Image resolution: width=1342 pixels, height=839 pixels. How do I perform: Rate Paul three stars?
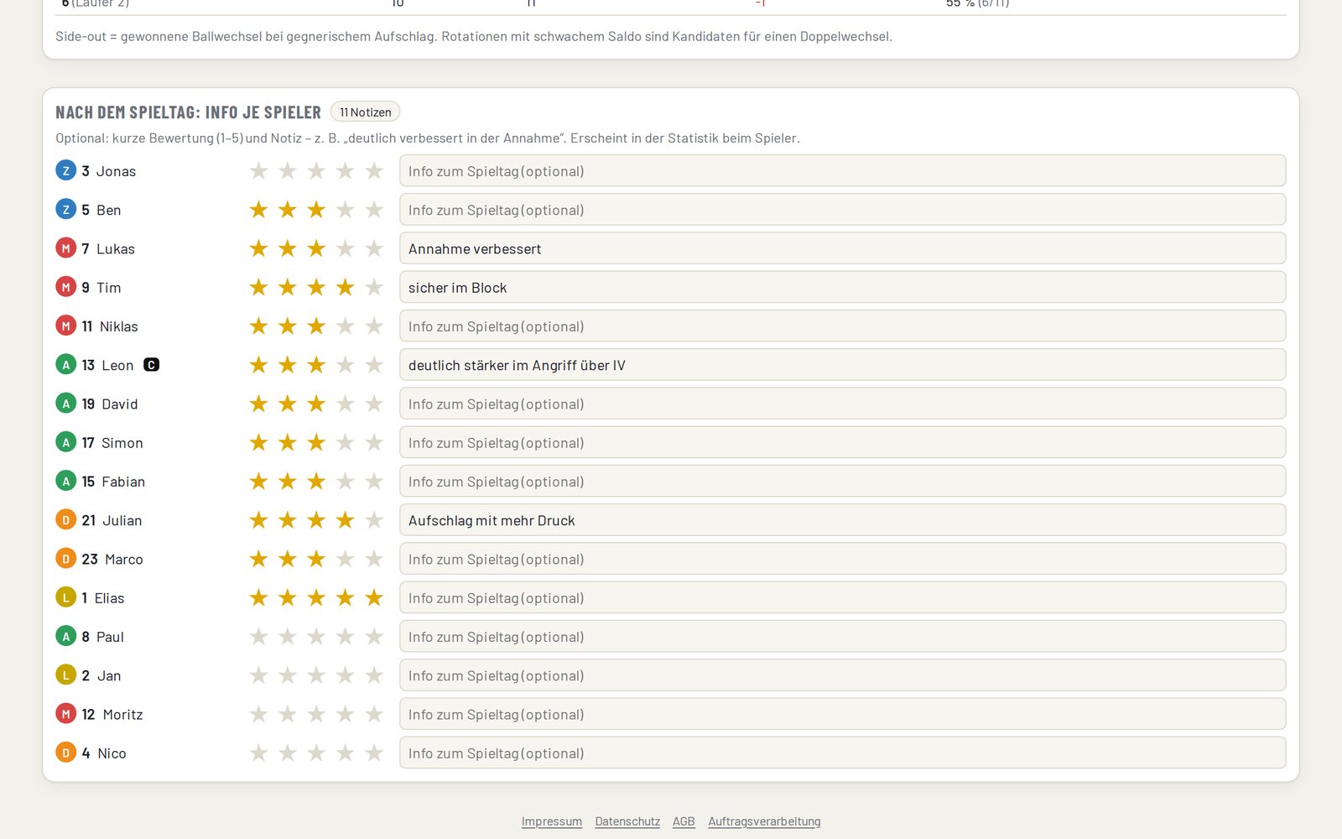316,637
